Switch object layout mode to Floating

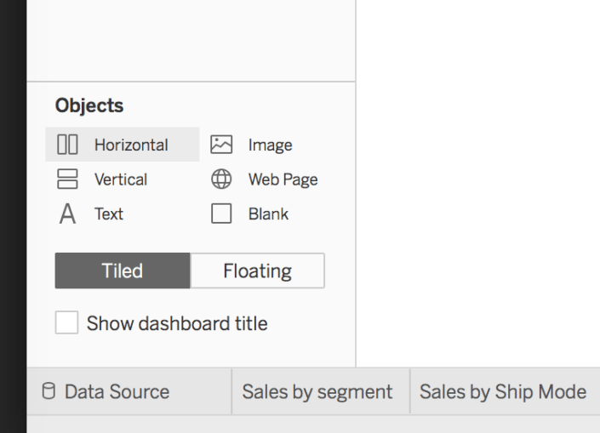pyautogui.click(x=257, y=271)
